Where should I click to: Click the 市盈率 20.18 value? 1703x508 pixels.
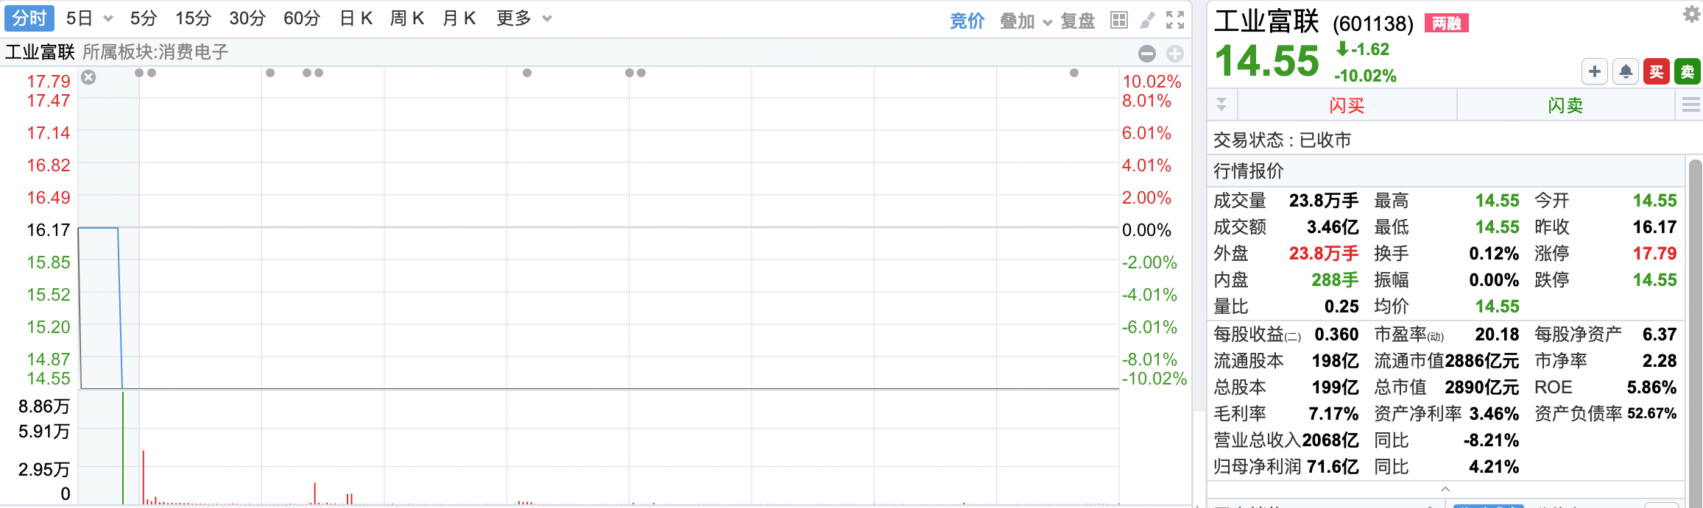[1497, 335]
